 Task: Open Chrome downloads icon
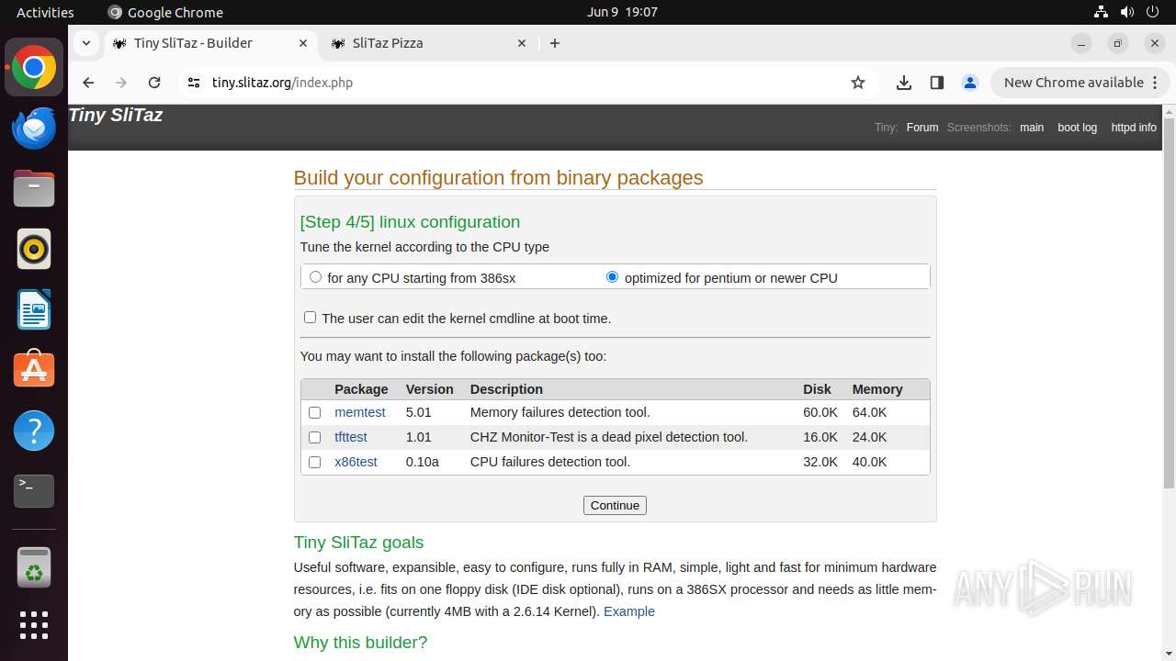pos(904,83)
